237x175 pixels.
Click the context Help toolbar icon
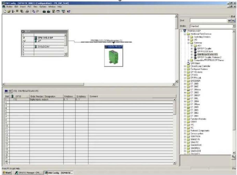coord(68,11)
